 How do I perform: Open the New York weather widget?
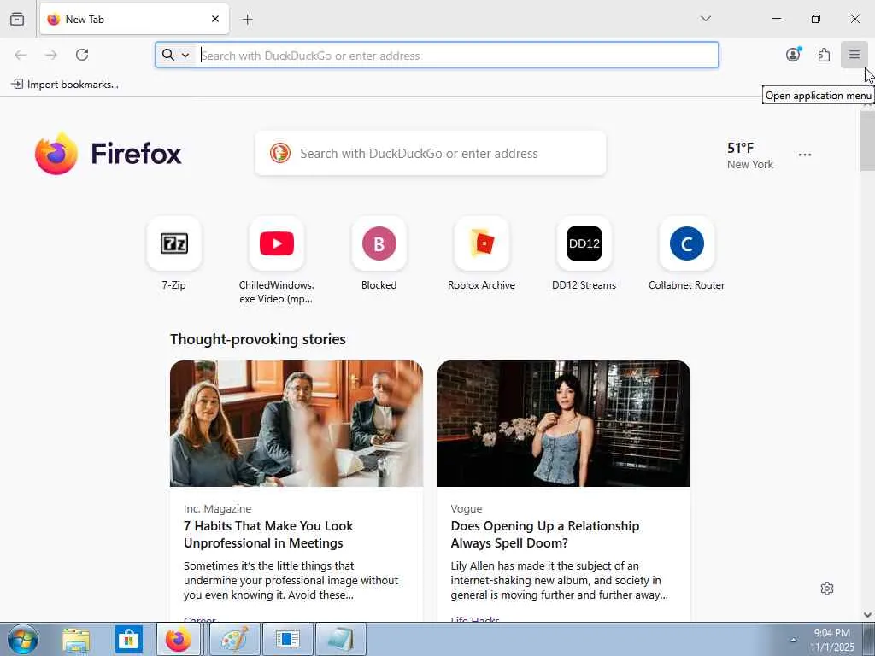[750, 155]
